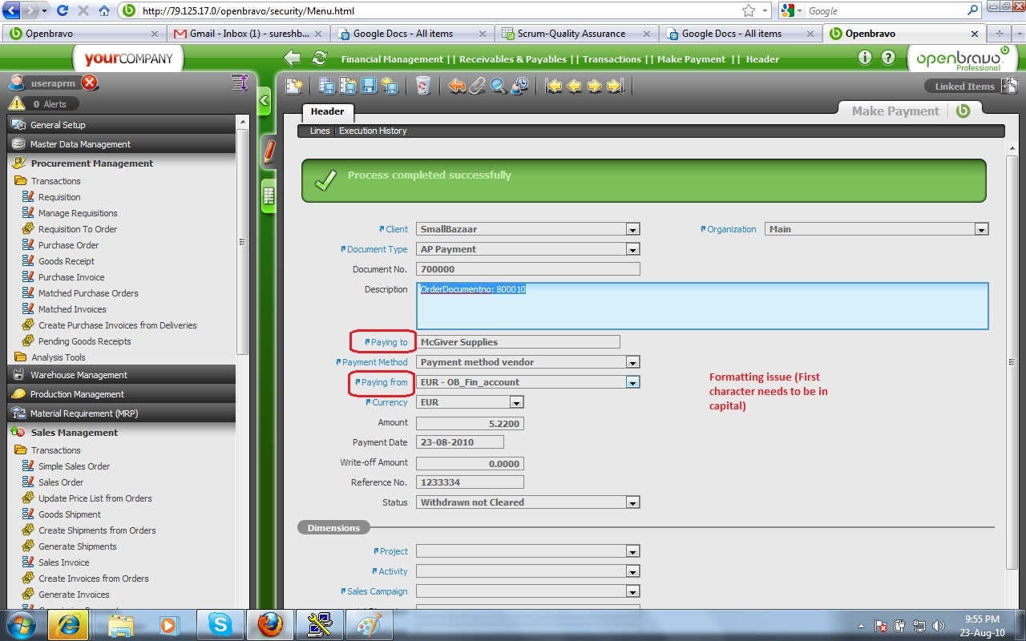Click the Payment Date field

(x=460, y=442)
